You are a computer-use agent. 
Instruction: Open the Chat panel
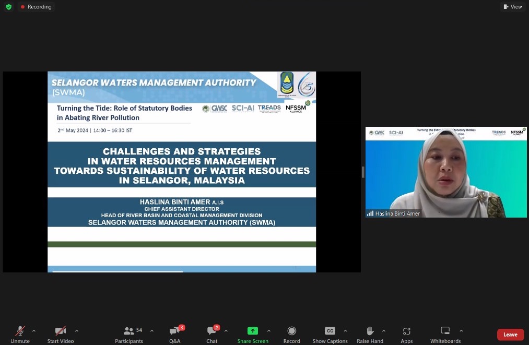[x=212, y=335]
